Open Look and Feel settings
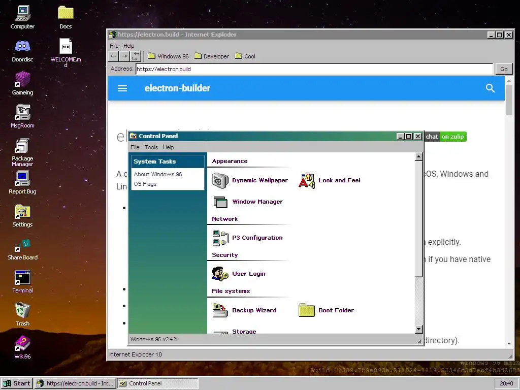Image resolution: width=520 pixels, height=390 pixels. pyautogui.click(x=329, y=180)
